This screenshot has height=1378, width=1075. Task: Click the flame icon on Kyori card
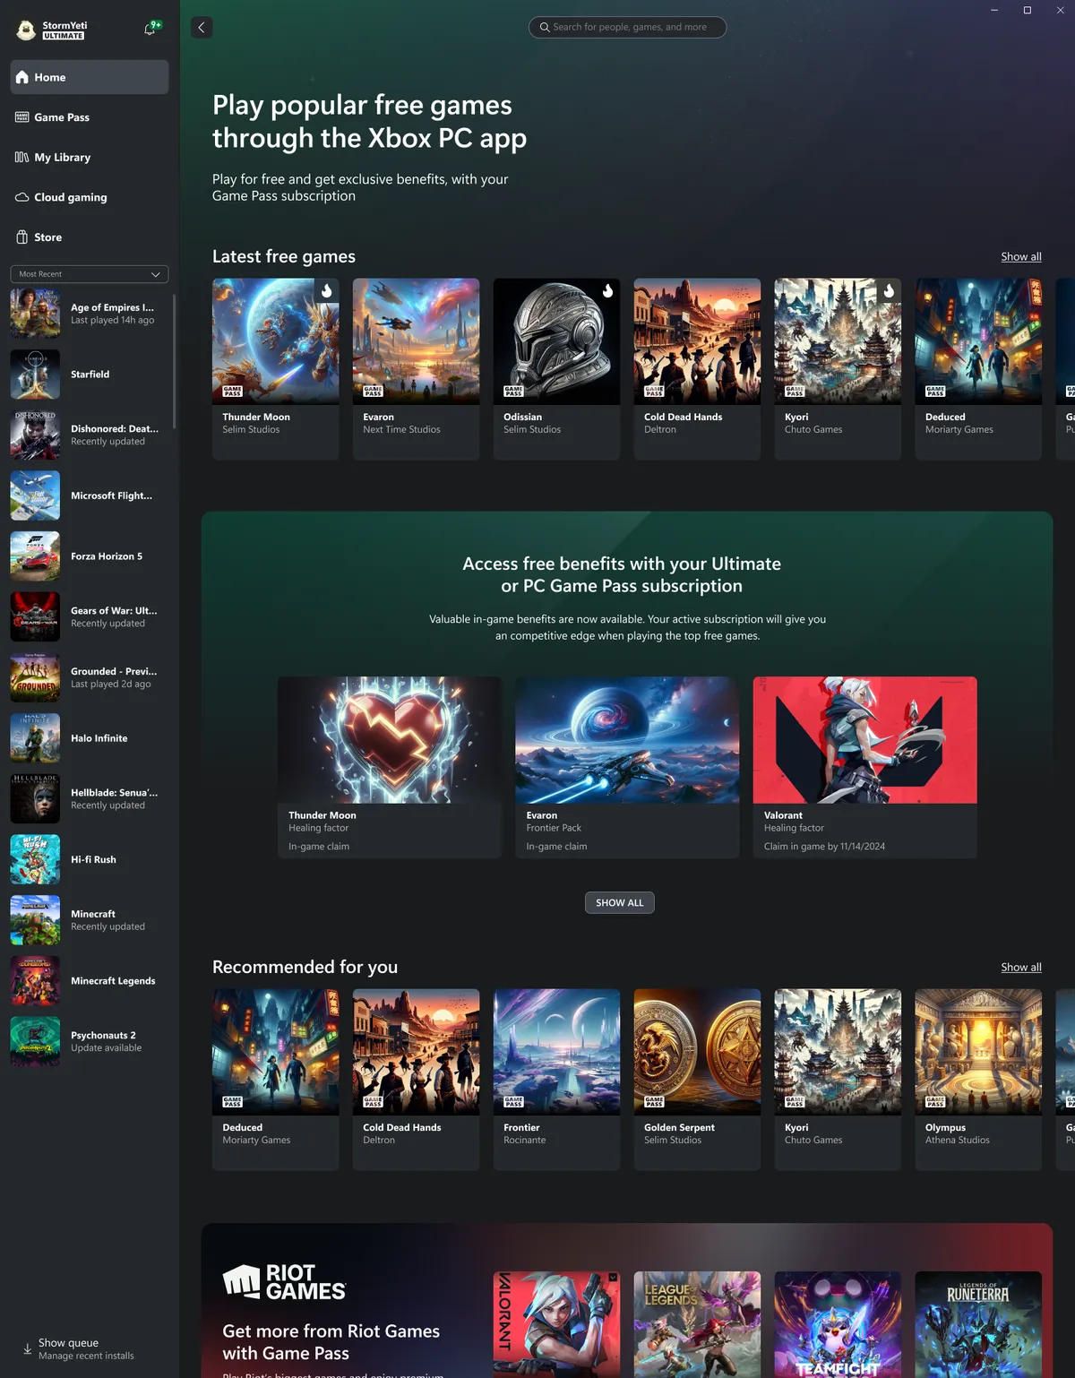click(x=889, y=290)
